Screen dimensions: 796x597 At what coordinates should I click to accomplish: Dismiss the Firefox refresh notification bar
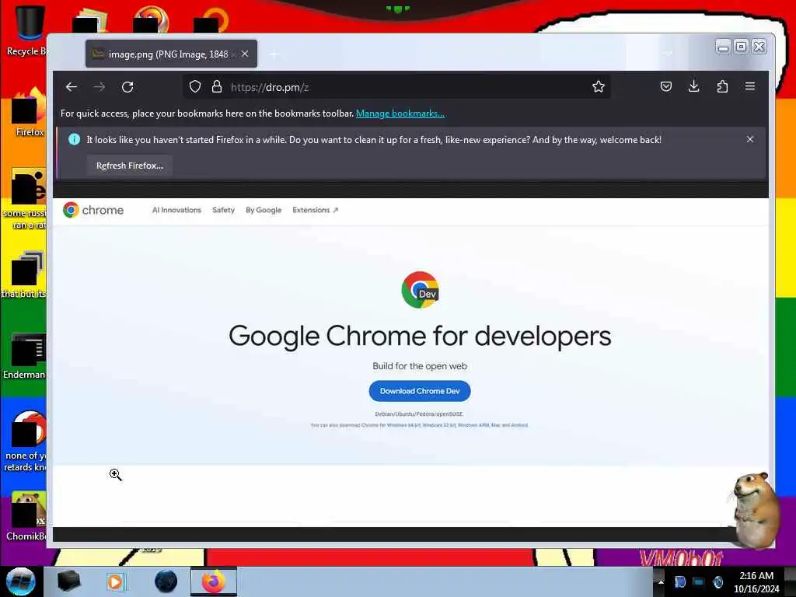(x=750, y=139)
